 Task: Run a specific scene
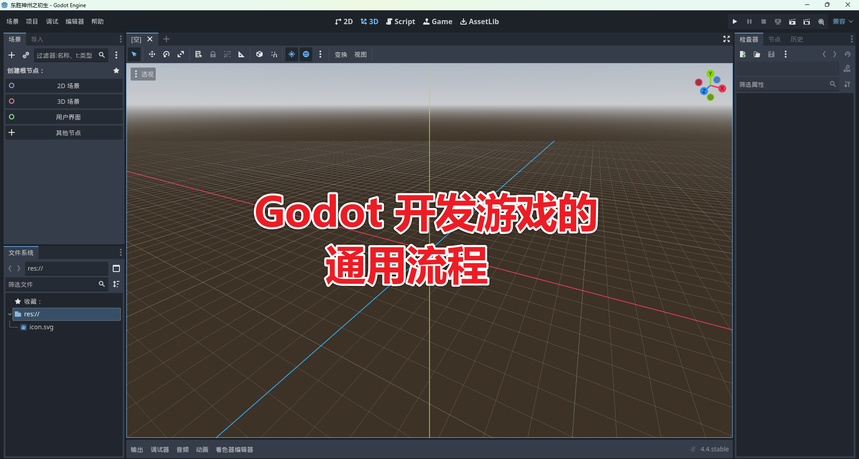[x=807, y=21]
